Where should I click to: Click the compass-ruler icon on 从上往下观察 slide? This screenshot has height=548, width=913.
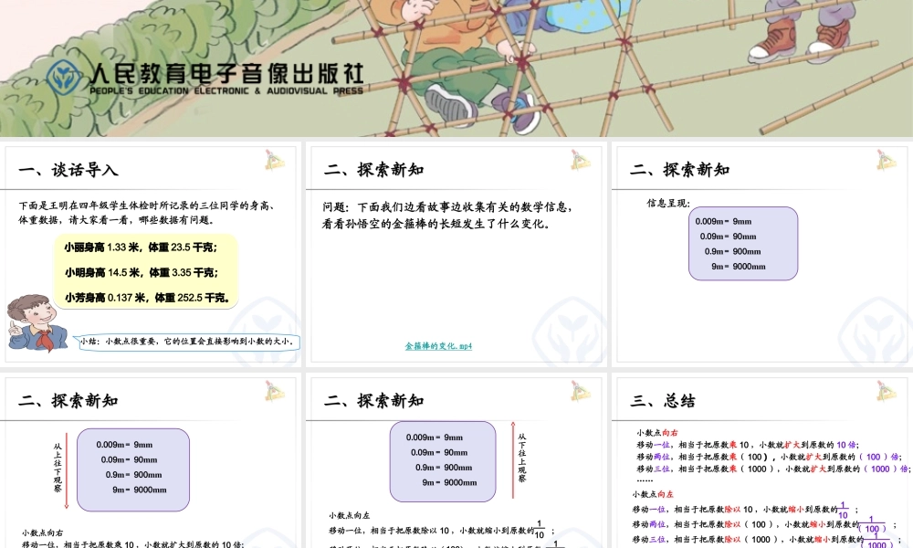275,391
